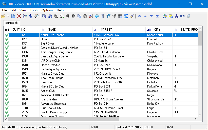Toggle checkmark for record 1354
The width and height of the screenshot is (208, 130).
tap(7, 48)
